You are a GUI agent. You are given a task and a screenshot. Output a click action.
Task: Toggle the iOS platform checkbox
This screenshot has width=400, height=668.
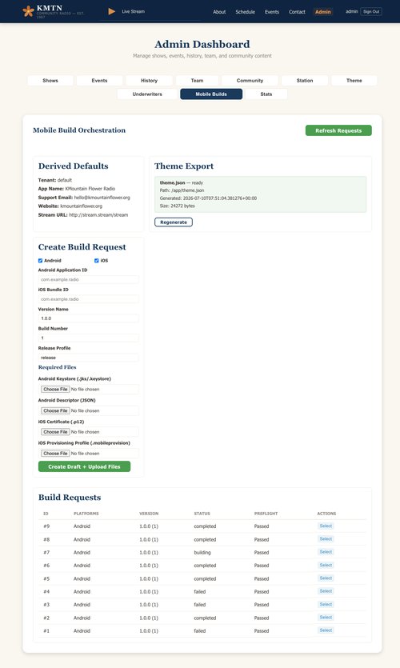coord(97,260)
